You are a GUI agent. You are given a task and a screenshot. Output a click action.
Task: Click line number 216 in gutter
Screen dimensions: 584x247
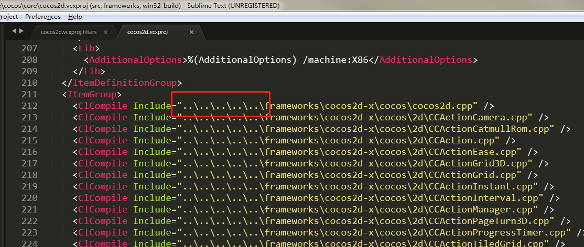click(x=29, y=152)
